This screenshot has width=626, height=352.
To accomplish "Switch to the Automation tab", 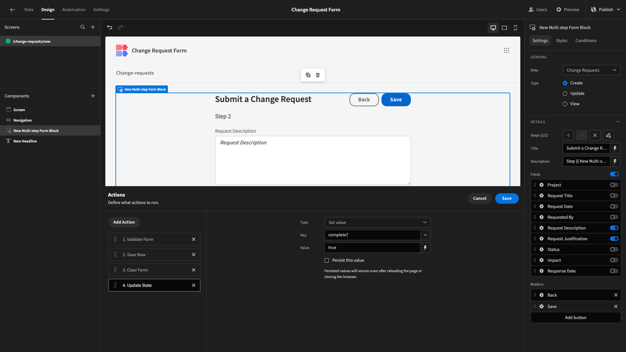I will (x=74, y=10).
